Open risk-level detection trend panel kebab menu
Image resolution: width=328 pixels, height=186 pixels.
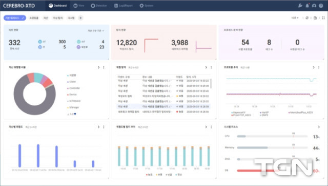click(x=211, y=127)
